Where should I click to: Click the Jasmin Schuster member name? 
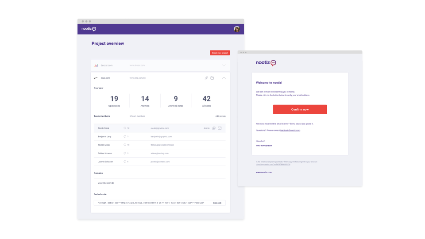pos(105,162)
